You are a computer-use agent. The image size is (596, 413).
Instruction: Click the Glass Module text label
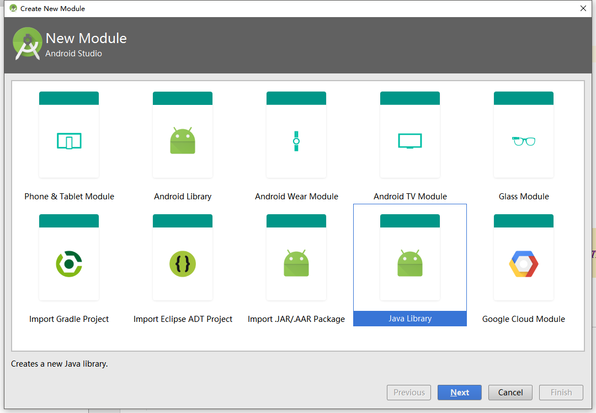pyautogui.click(x=524, y=197)
